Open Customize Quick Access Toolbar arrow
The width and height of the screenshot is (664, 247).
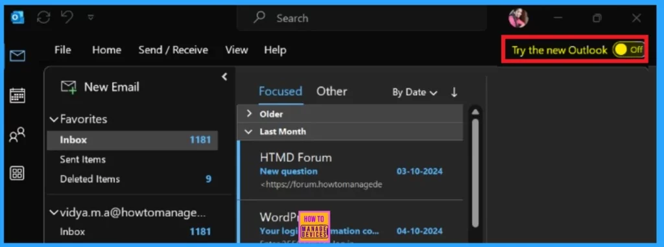pyautogui.click(x=91, y=18)
